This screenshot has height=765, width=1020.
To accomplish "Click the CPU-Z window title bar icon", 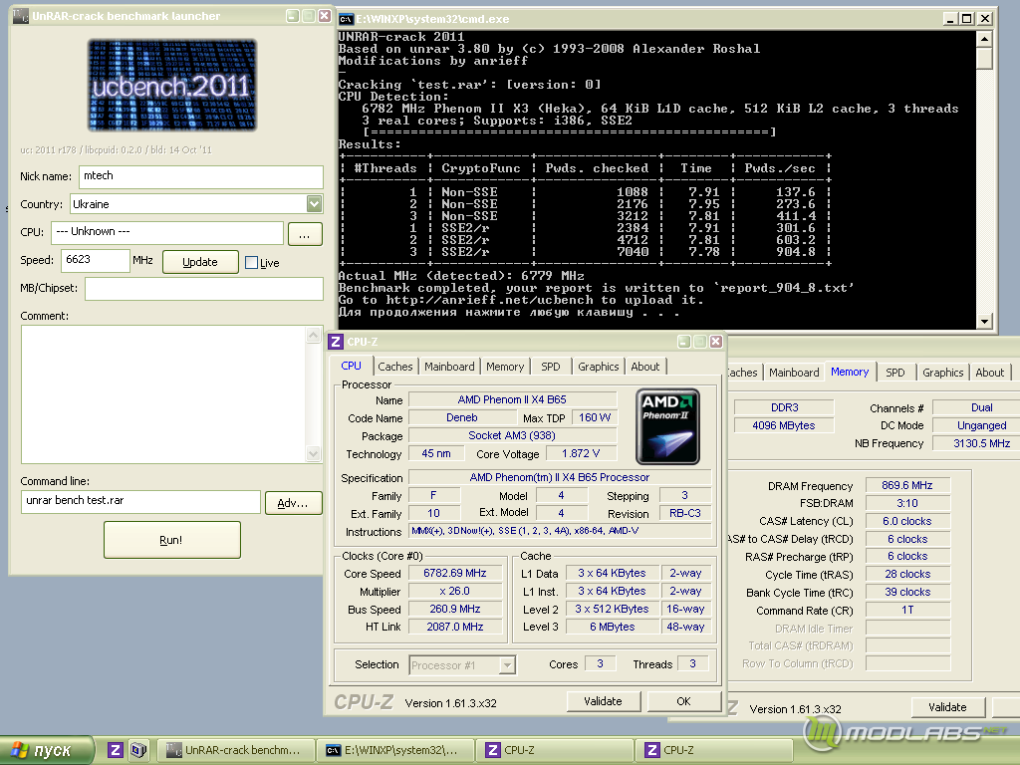I will (336, 342).
